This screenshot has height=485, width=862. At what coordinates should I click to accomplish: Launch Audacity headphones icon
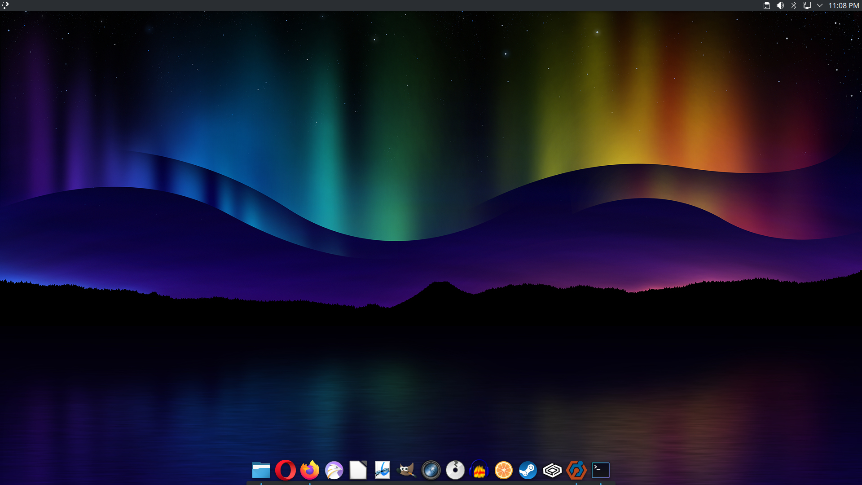pos(479,470)
